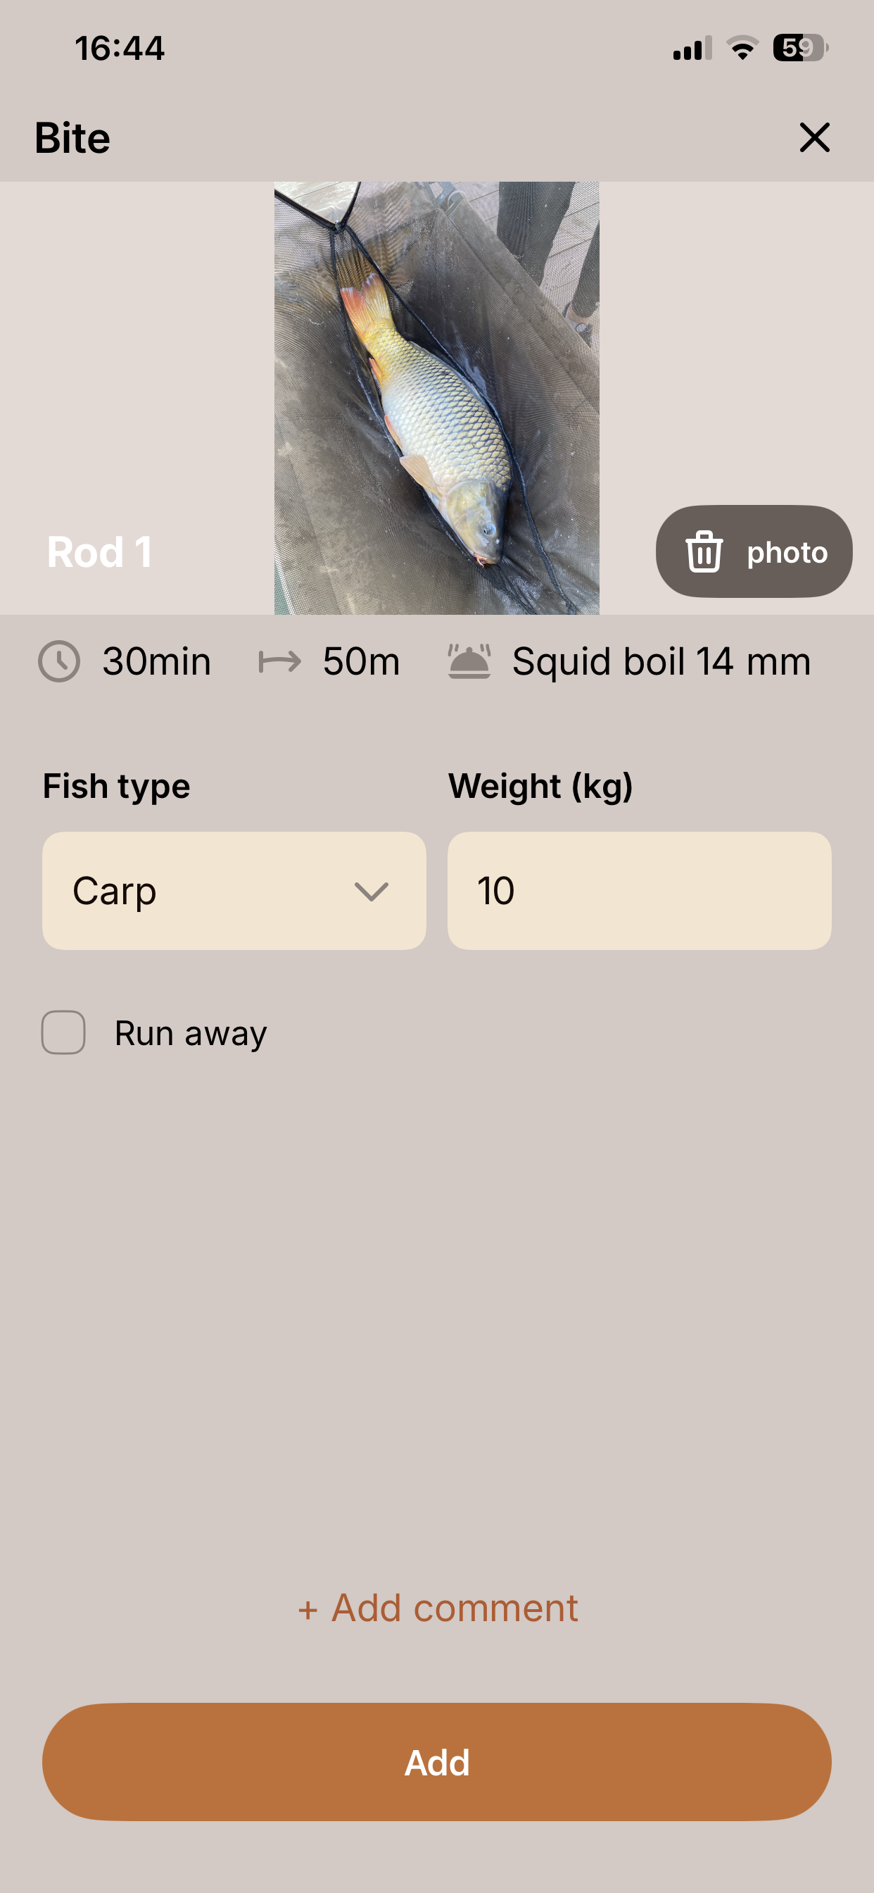Expand the Carp chevron arrow

371,892
